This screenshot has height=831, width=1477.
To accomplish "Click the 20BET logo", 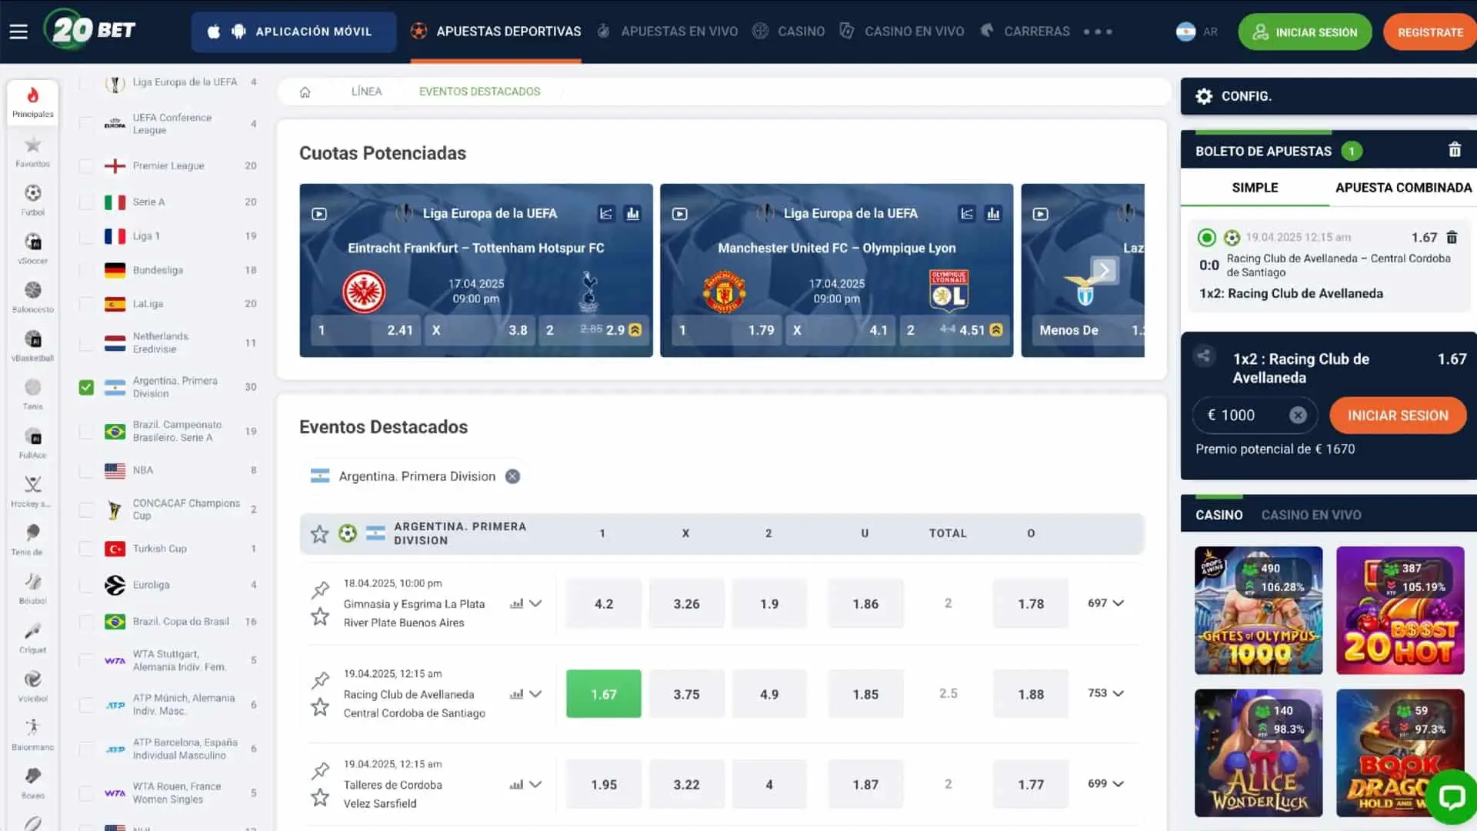I will tap(89, 30).
